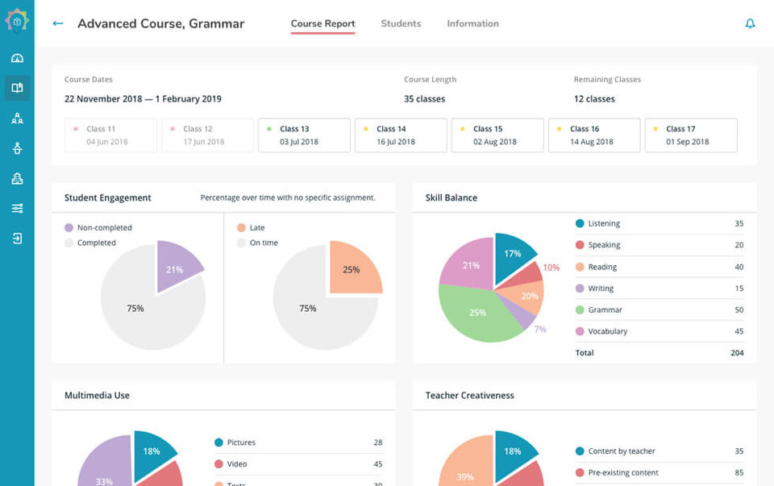The width and height of the screenshot is (774, 486).
Task: Open the students group icon in sidebar
Action: tap(17, 118)
